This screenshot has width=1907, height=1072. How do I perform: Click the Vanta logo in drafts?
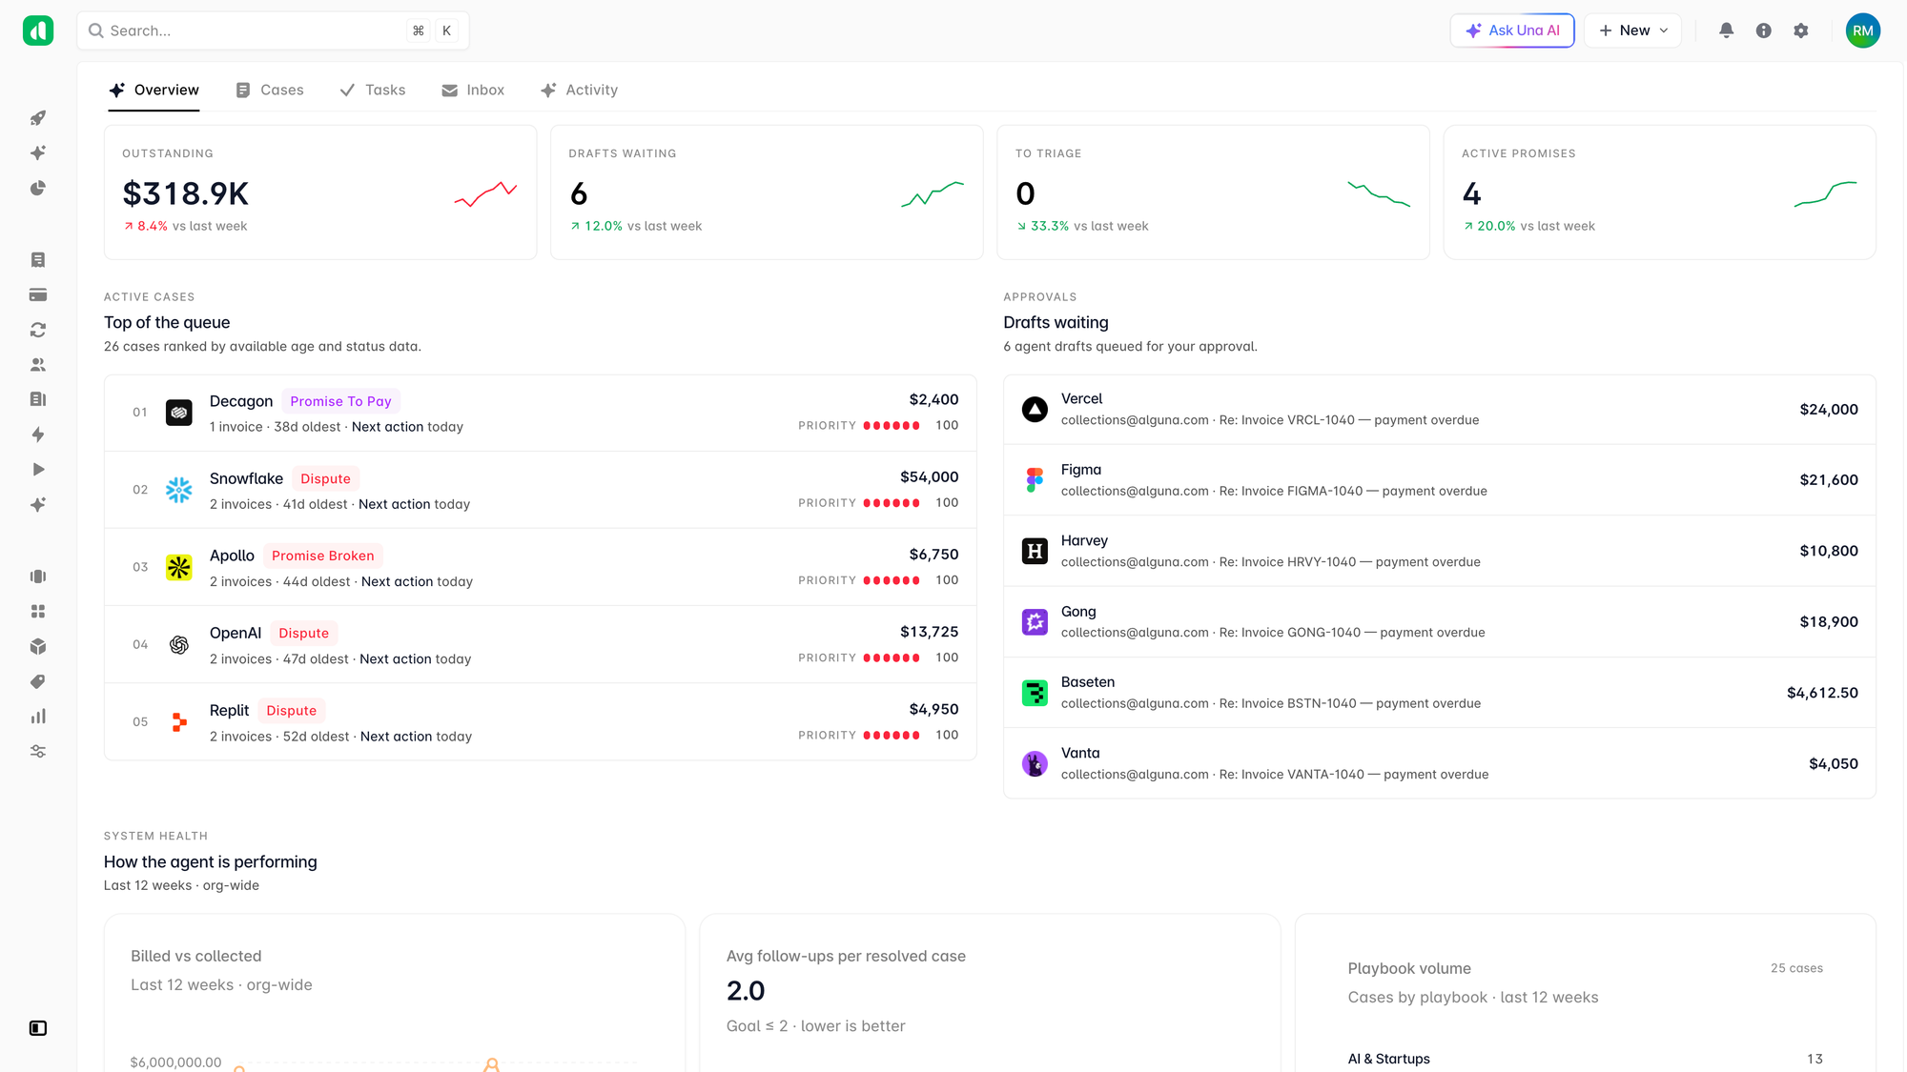pyautogui.click(x=1035, y=763)
